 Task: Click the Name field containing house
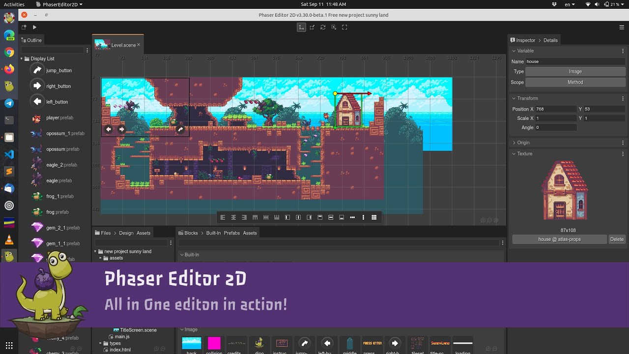[x=575, y=61]
